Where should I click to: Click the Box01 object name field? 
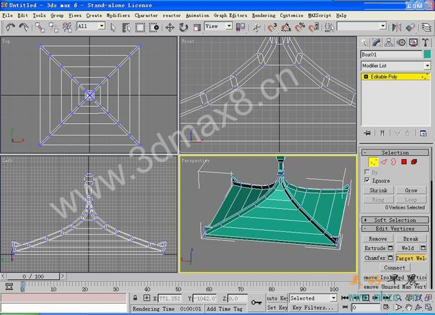point(391,54)
